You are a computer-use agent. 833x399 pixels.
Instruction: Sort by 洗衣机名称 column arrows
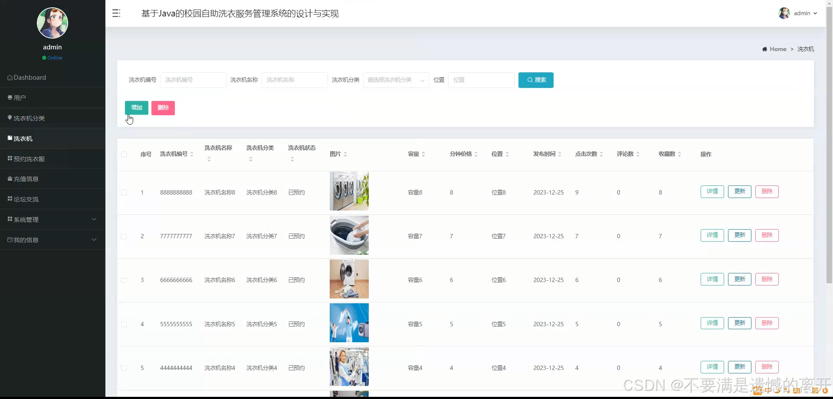pyautogui.click(x=209, y=159)
